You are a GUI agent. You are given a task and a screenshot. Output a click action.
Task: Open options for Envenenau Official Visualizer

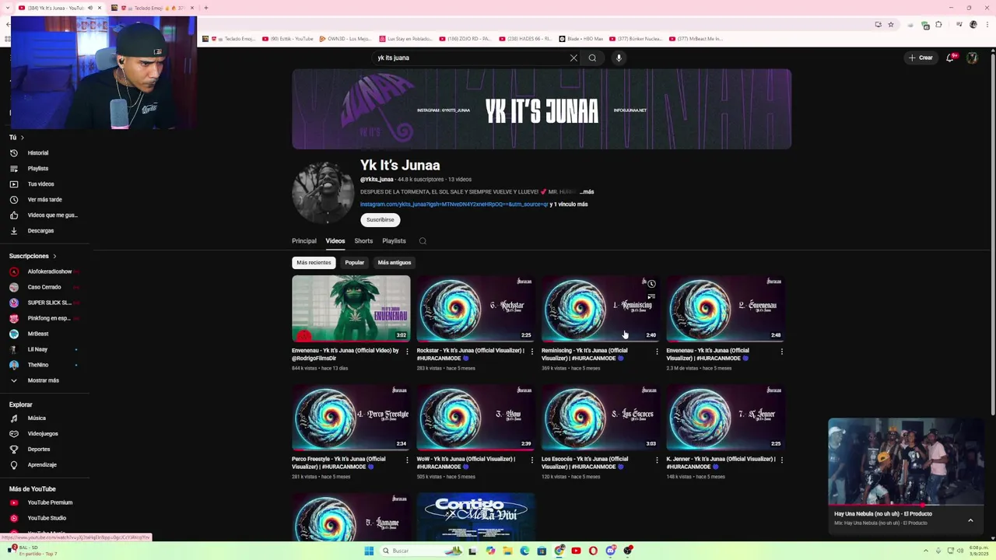click(x=782, y=352)
